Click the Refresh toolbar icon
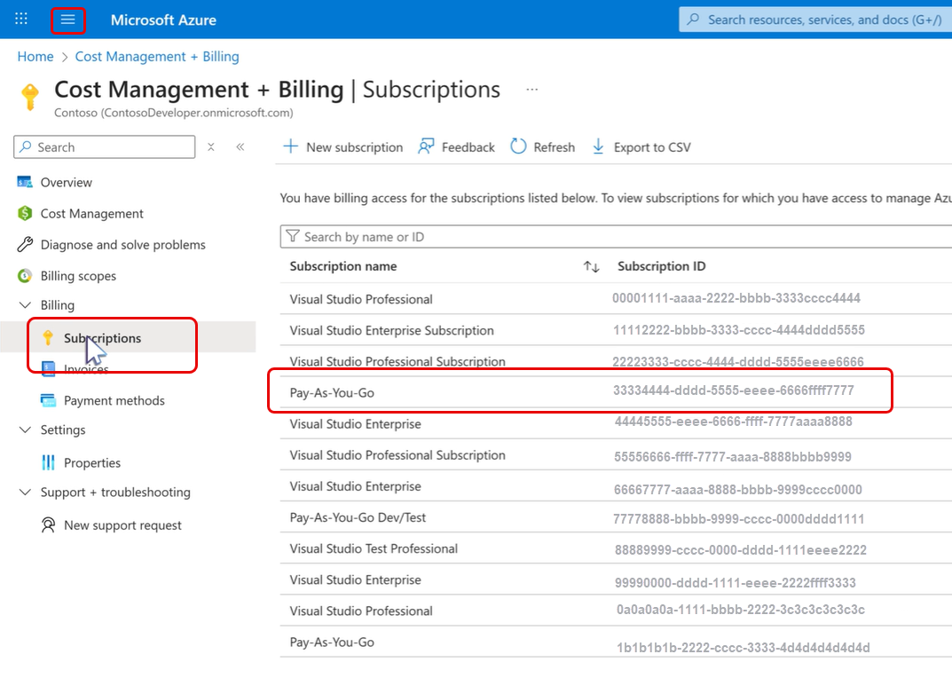This screenshot has height=678, width=952. pos(518,146)
